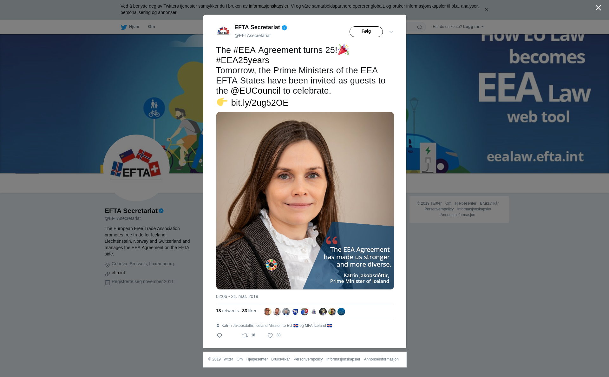This screenshot has height=377, width=609.
Task: Retweet using the retweet arrows icon
Action: 245,335
